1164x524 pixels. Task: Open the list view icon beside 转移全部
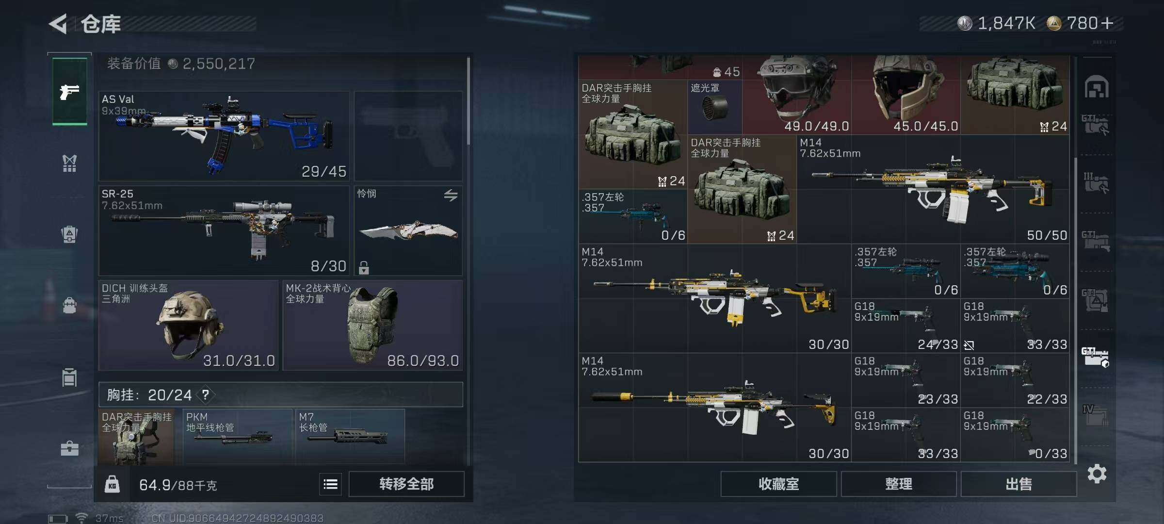[x=331, y=484]
